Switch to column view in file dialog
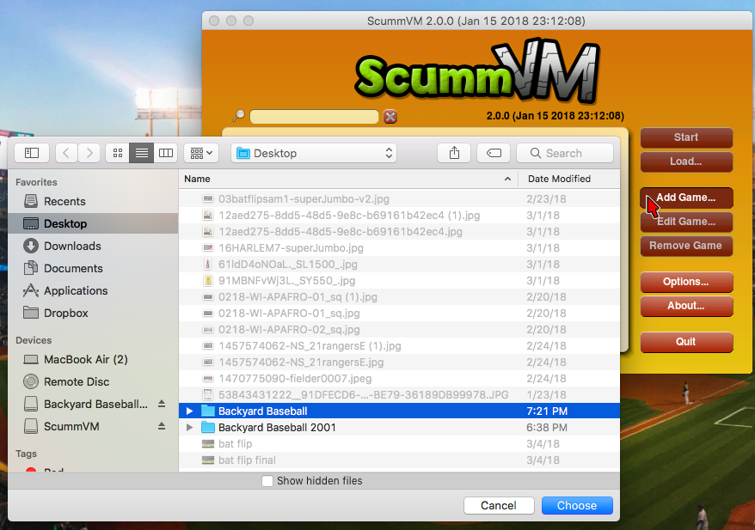755x530 pixels. (166, 153)
